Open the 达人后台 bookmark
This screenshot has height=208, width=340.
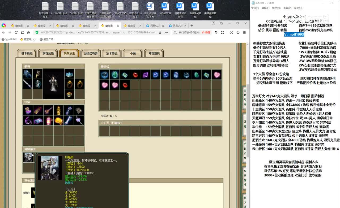tap(9, 39)
